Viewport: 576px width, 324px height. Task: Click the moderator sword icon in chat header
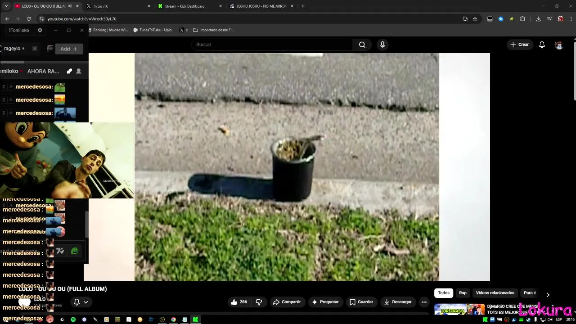69,71
